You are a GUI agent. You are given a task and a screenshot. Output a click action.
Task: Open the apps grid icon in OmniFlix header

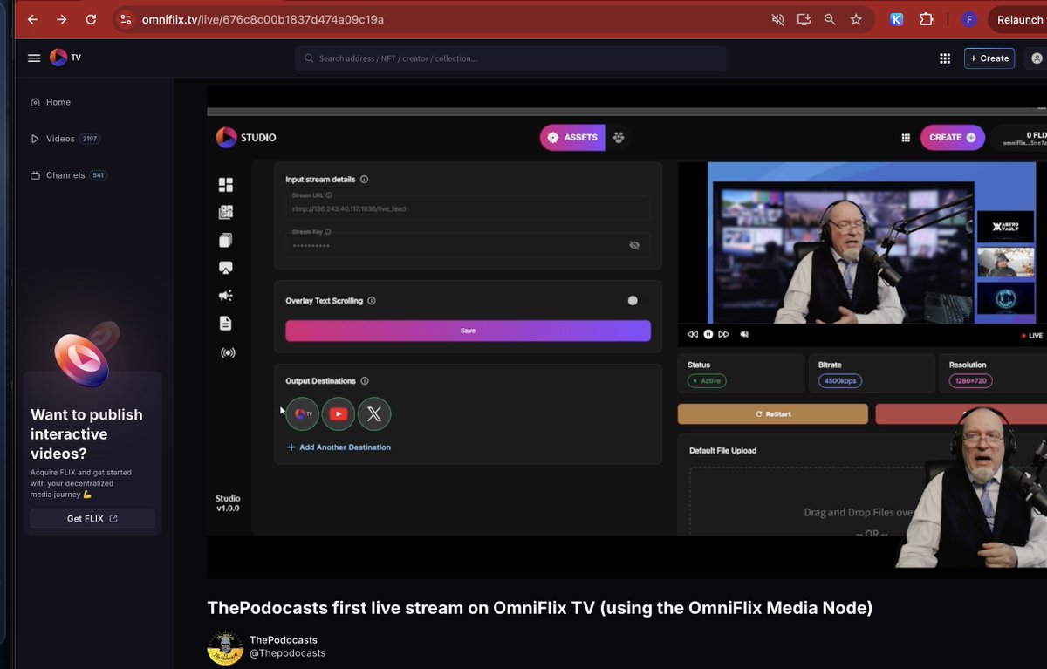(944, 58)
